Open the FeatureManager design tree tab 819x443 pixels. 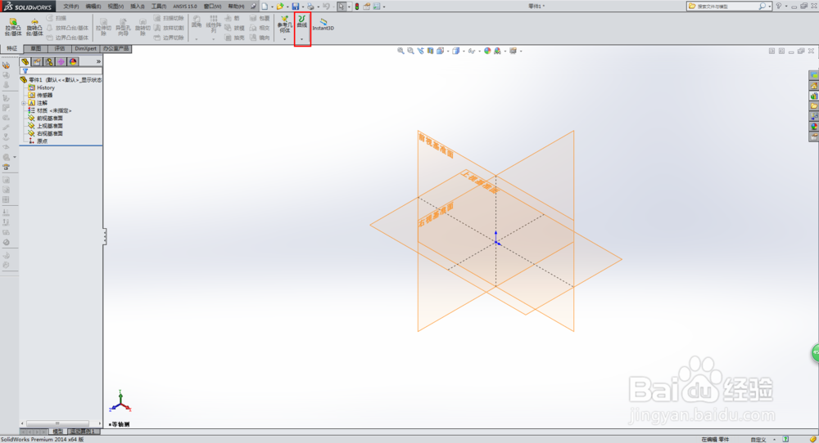click(25, 61)
